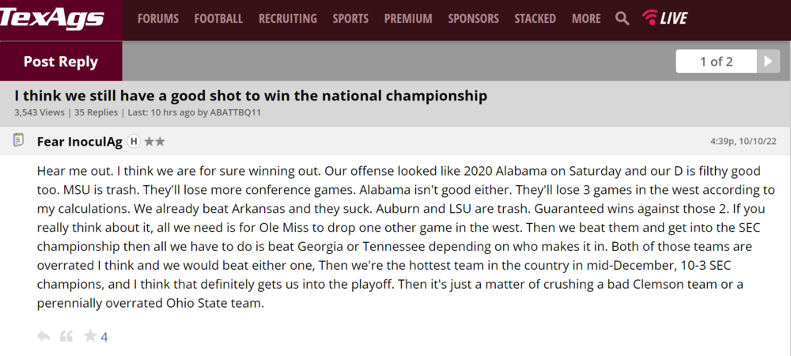Open the Stacked nav item
Viewport: 791px width, 356px height.
click(x=535, y=18)
